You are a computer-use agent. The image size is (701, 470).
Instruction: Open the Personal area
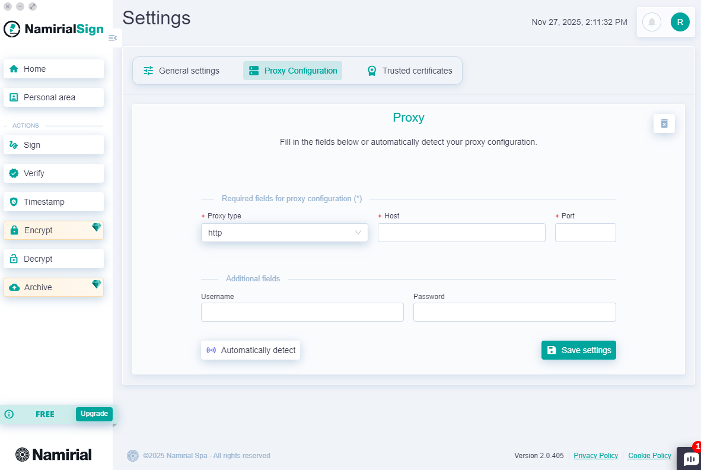53,97
